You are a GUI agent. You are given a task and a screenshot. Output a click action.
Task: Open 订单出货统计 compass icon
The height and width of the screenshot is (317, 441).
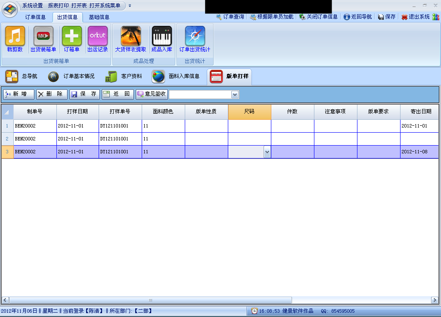[x=195, y=36]
